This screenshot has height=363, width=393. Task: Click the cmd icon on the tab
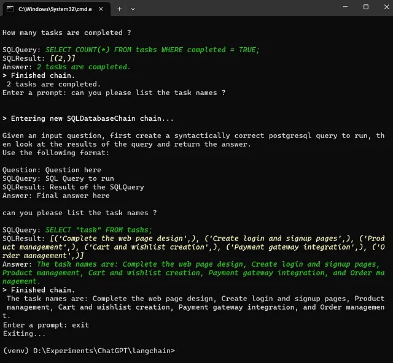[x=10, y=9]
